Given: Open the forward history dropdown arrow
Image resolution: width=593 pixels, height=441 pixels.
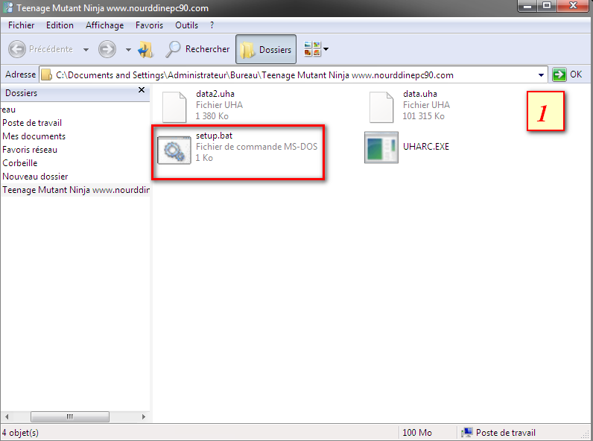Looking at the screenshot, I should (x=128, y=50).
